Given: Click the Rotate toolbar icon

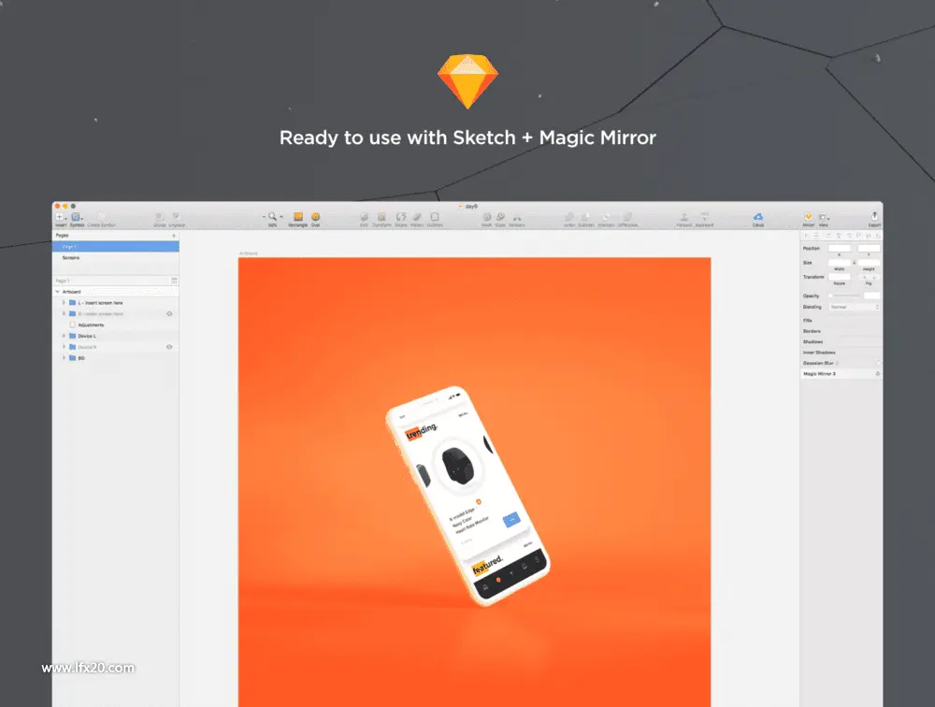Looking at the screenshot, I should [401, 217].
